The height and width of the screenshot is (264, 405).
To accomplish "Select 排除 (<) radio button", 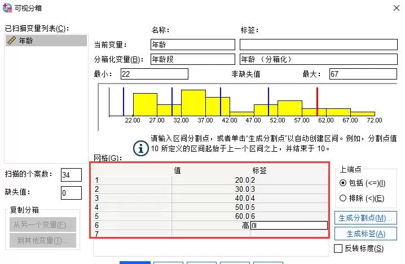I will coord(343,198).
